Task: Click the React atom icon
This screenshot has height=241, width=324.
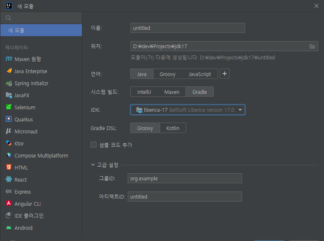Action: [x=9, y=179]
